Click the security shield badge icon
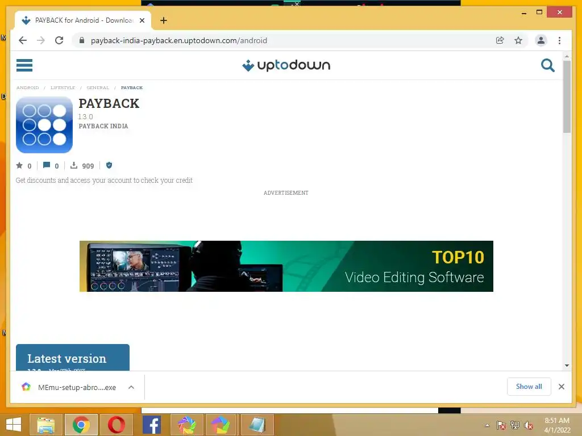 (x=109, y=165)
